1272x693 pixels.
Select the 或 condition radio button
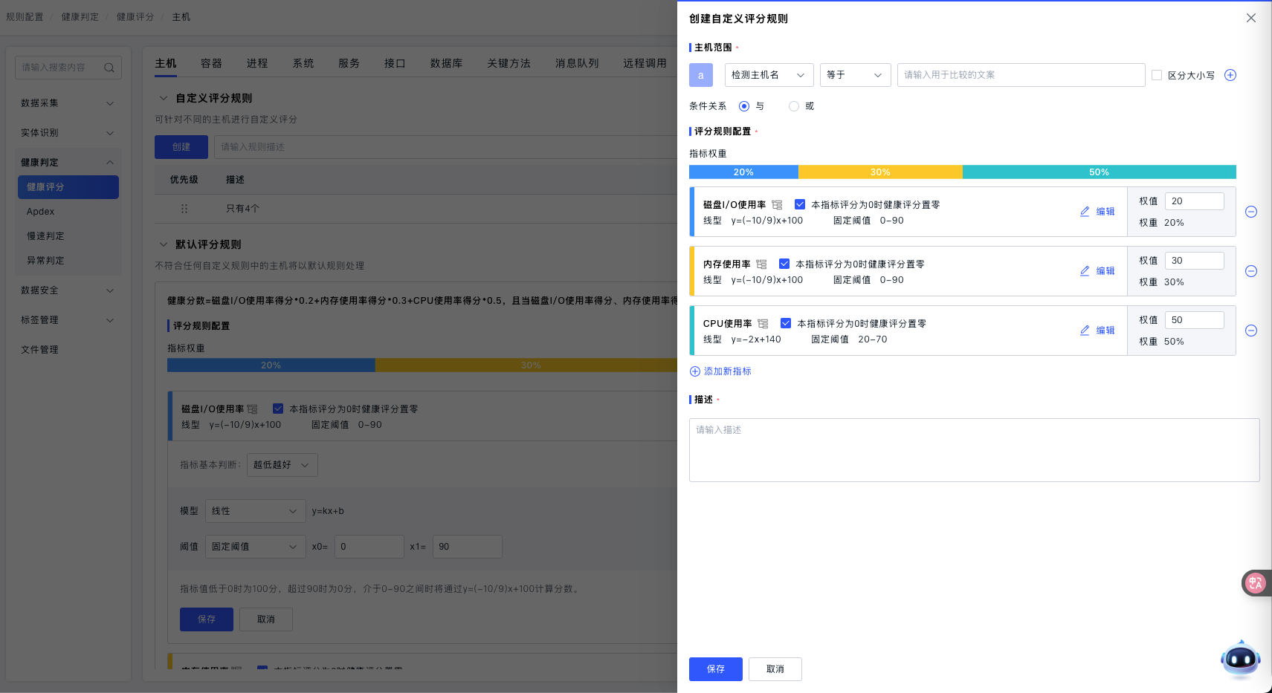pyautogui.click(x=794, y=106)
